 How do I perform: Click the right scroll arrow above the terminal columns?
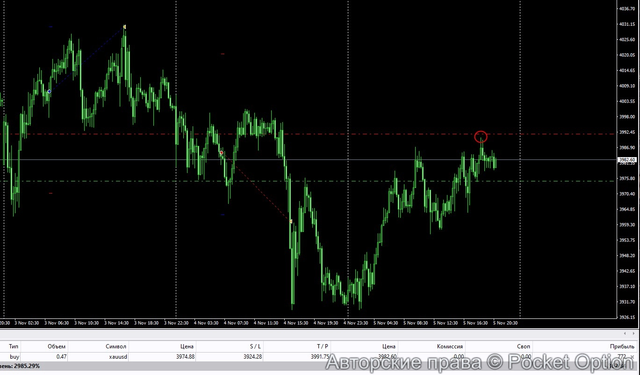coord(634,333)
